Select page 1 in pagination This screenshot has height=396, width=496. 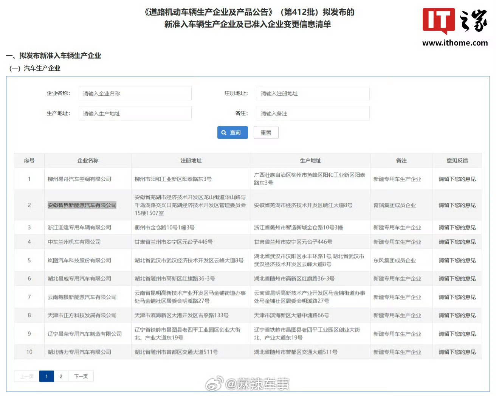click(x=46, y=376)
